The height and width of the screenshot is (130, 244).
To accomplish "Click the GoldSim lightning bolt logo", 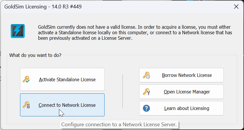I will pos(18,31).
